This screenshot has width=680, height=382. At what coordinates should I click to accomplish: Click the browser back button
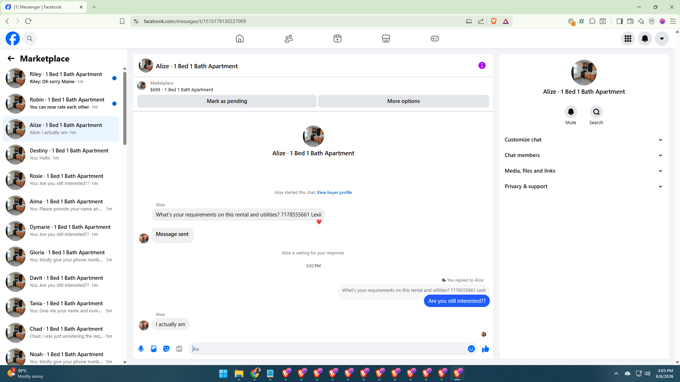[x=7, y=21]
